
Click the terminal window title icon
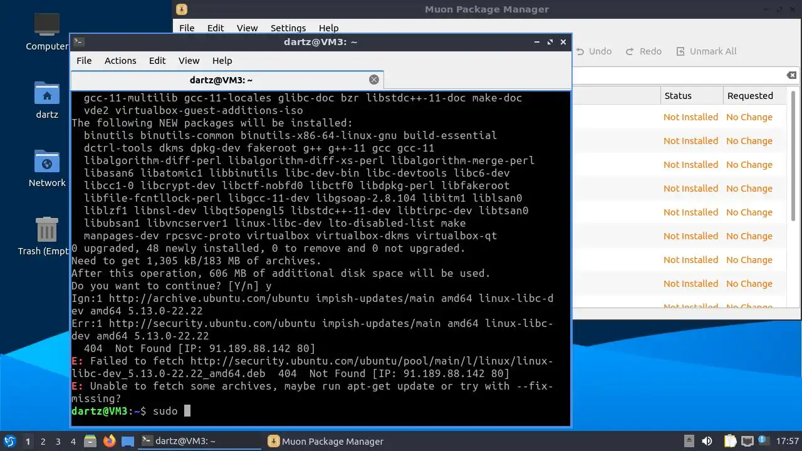coord(78,42)
